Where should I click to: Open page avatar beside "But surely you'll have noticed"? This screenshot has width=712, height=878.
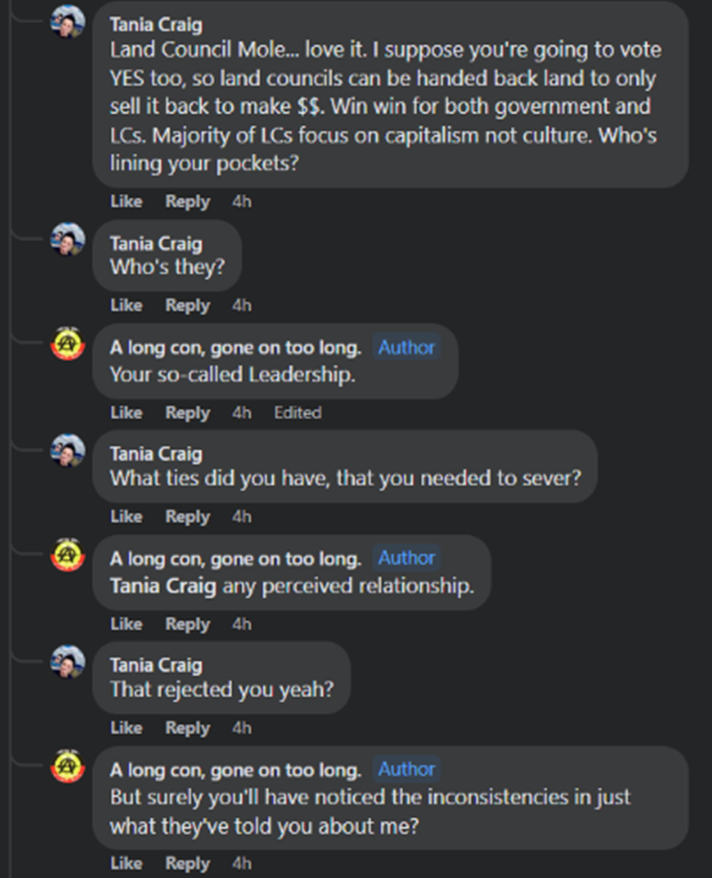(x=68, y=766)
